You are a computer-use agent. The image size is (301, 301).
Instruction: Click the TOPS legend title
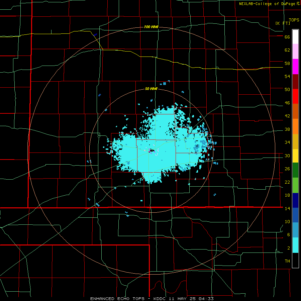[294, 20]
